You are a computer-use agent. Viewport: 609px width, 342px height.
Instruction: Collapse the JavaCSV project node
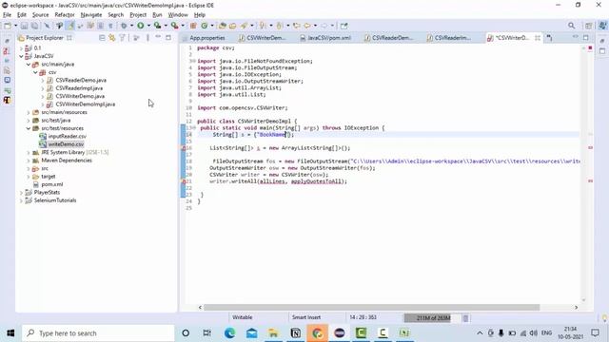21,56
